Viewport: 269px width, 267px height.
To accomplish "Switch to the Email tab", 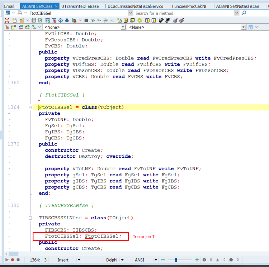I will [x=9, y=6].
